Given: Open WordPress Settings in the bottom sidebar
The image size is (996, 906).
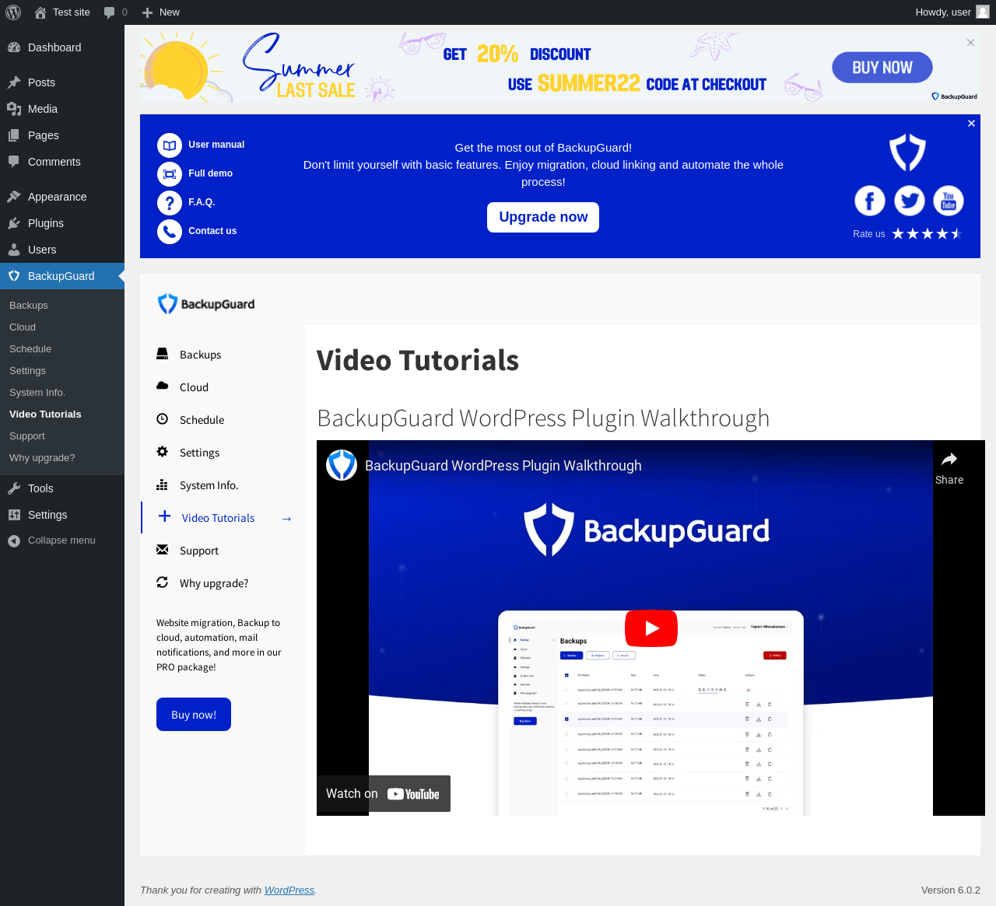Looking at the screenshot, I should pyautogui.click(x=62, y=515).
